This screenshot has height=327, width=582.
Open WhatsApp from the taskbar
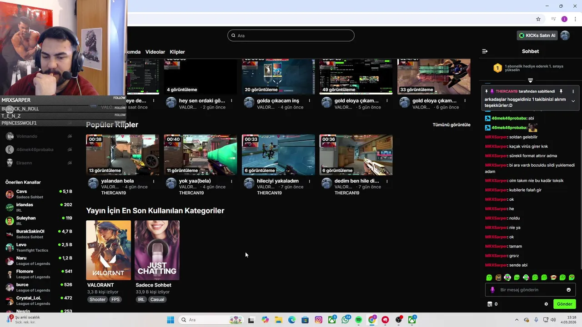[x=346, y=320]
